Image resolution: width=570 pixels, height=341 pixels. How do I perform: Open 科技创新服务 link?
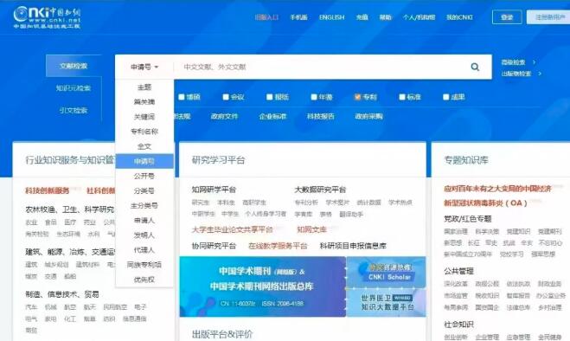point(47,190)
